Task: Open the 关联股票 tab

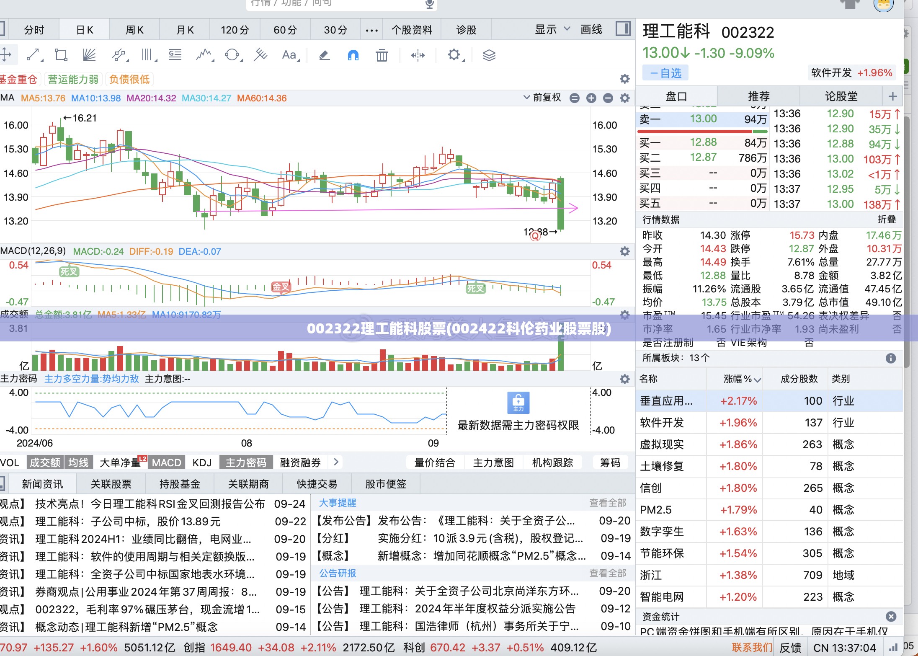Action: coord(111,484)
